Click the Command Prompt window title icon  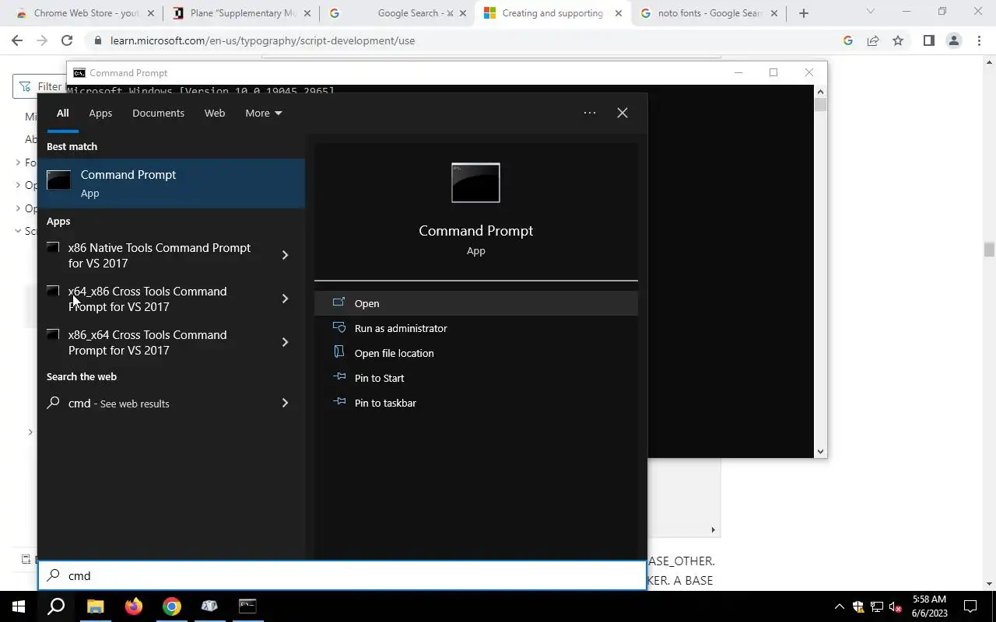79,72
